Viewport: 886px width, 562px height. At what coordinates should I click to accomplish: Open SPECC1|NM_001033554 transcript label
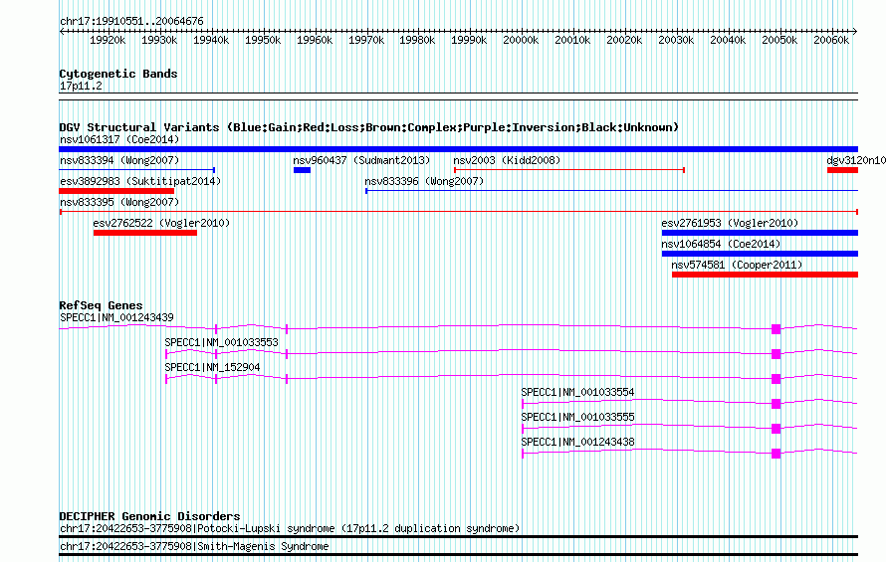tap(577, 392)
